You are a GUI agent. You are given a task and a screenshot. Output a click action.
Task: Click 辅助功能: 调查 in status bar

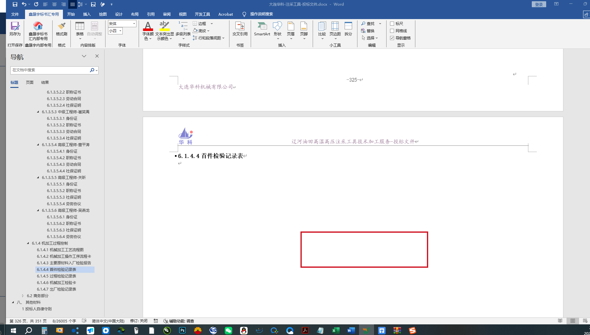coord(179,321)
